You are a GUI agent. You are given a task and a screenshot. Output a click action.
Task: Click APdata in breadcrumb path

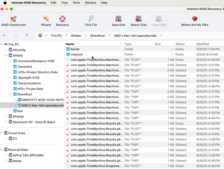coord(76,36)
